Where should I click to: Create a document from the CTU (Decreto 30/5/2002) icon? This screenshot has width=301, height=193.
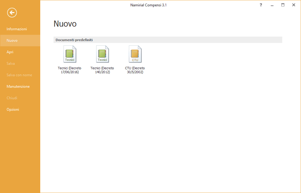[135, 54]
